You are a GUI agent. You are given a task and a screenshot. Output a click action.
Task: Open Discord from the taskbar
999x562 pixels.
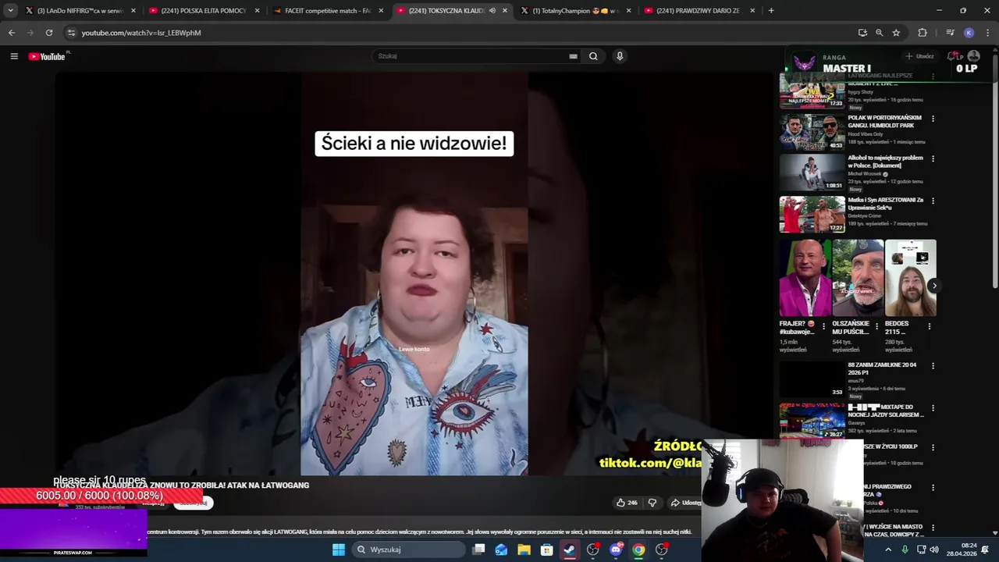(x=616, y=550)
